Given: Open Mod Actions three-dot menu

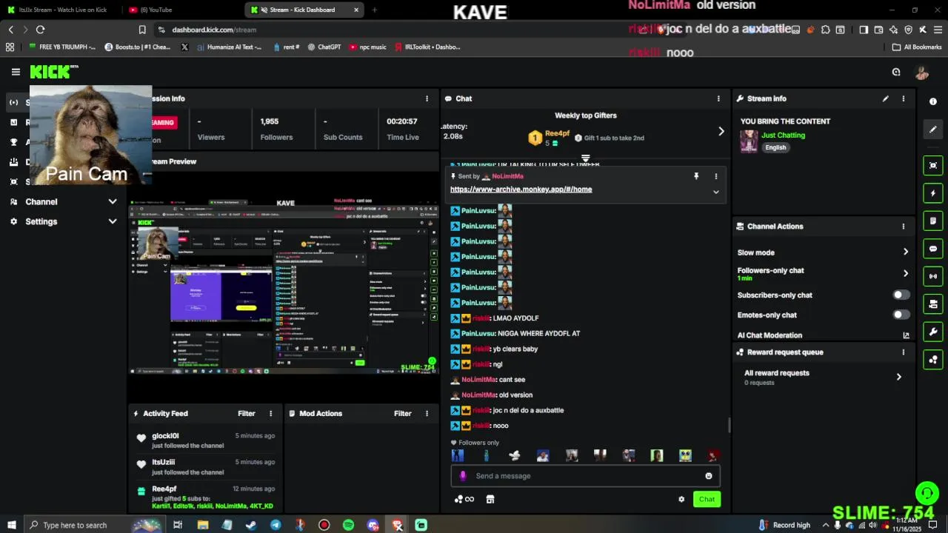Looking at the screenshot, I should (427, 414).
